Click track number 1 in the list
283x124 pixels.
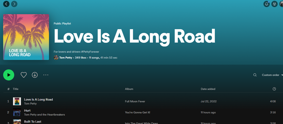[x=8, y=101]
